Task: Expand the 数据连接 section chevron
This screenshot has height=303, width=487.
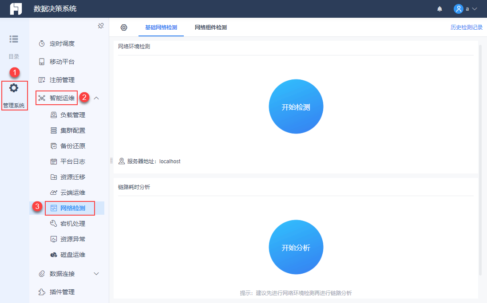Action: pos(96,274)
